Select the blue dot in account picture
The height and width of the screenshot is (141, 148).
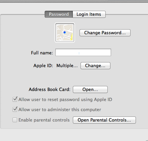point(64,33)
